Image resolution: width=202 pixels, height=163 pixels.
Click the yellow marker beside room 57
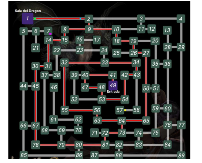(125, 110)
